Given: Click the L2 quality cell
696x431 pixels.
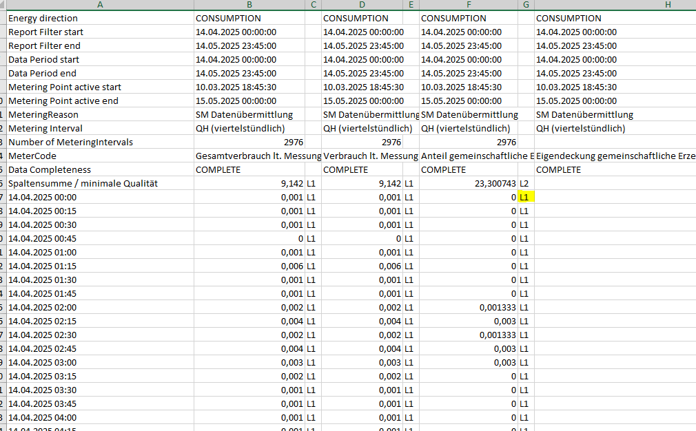Looking at the screenshot, I should [x=525, y=183].
